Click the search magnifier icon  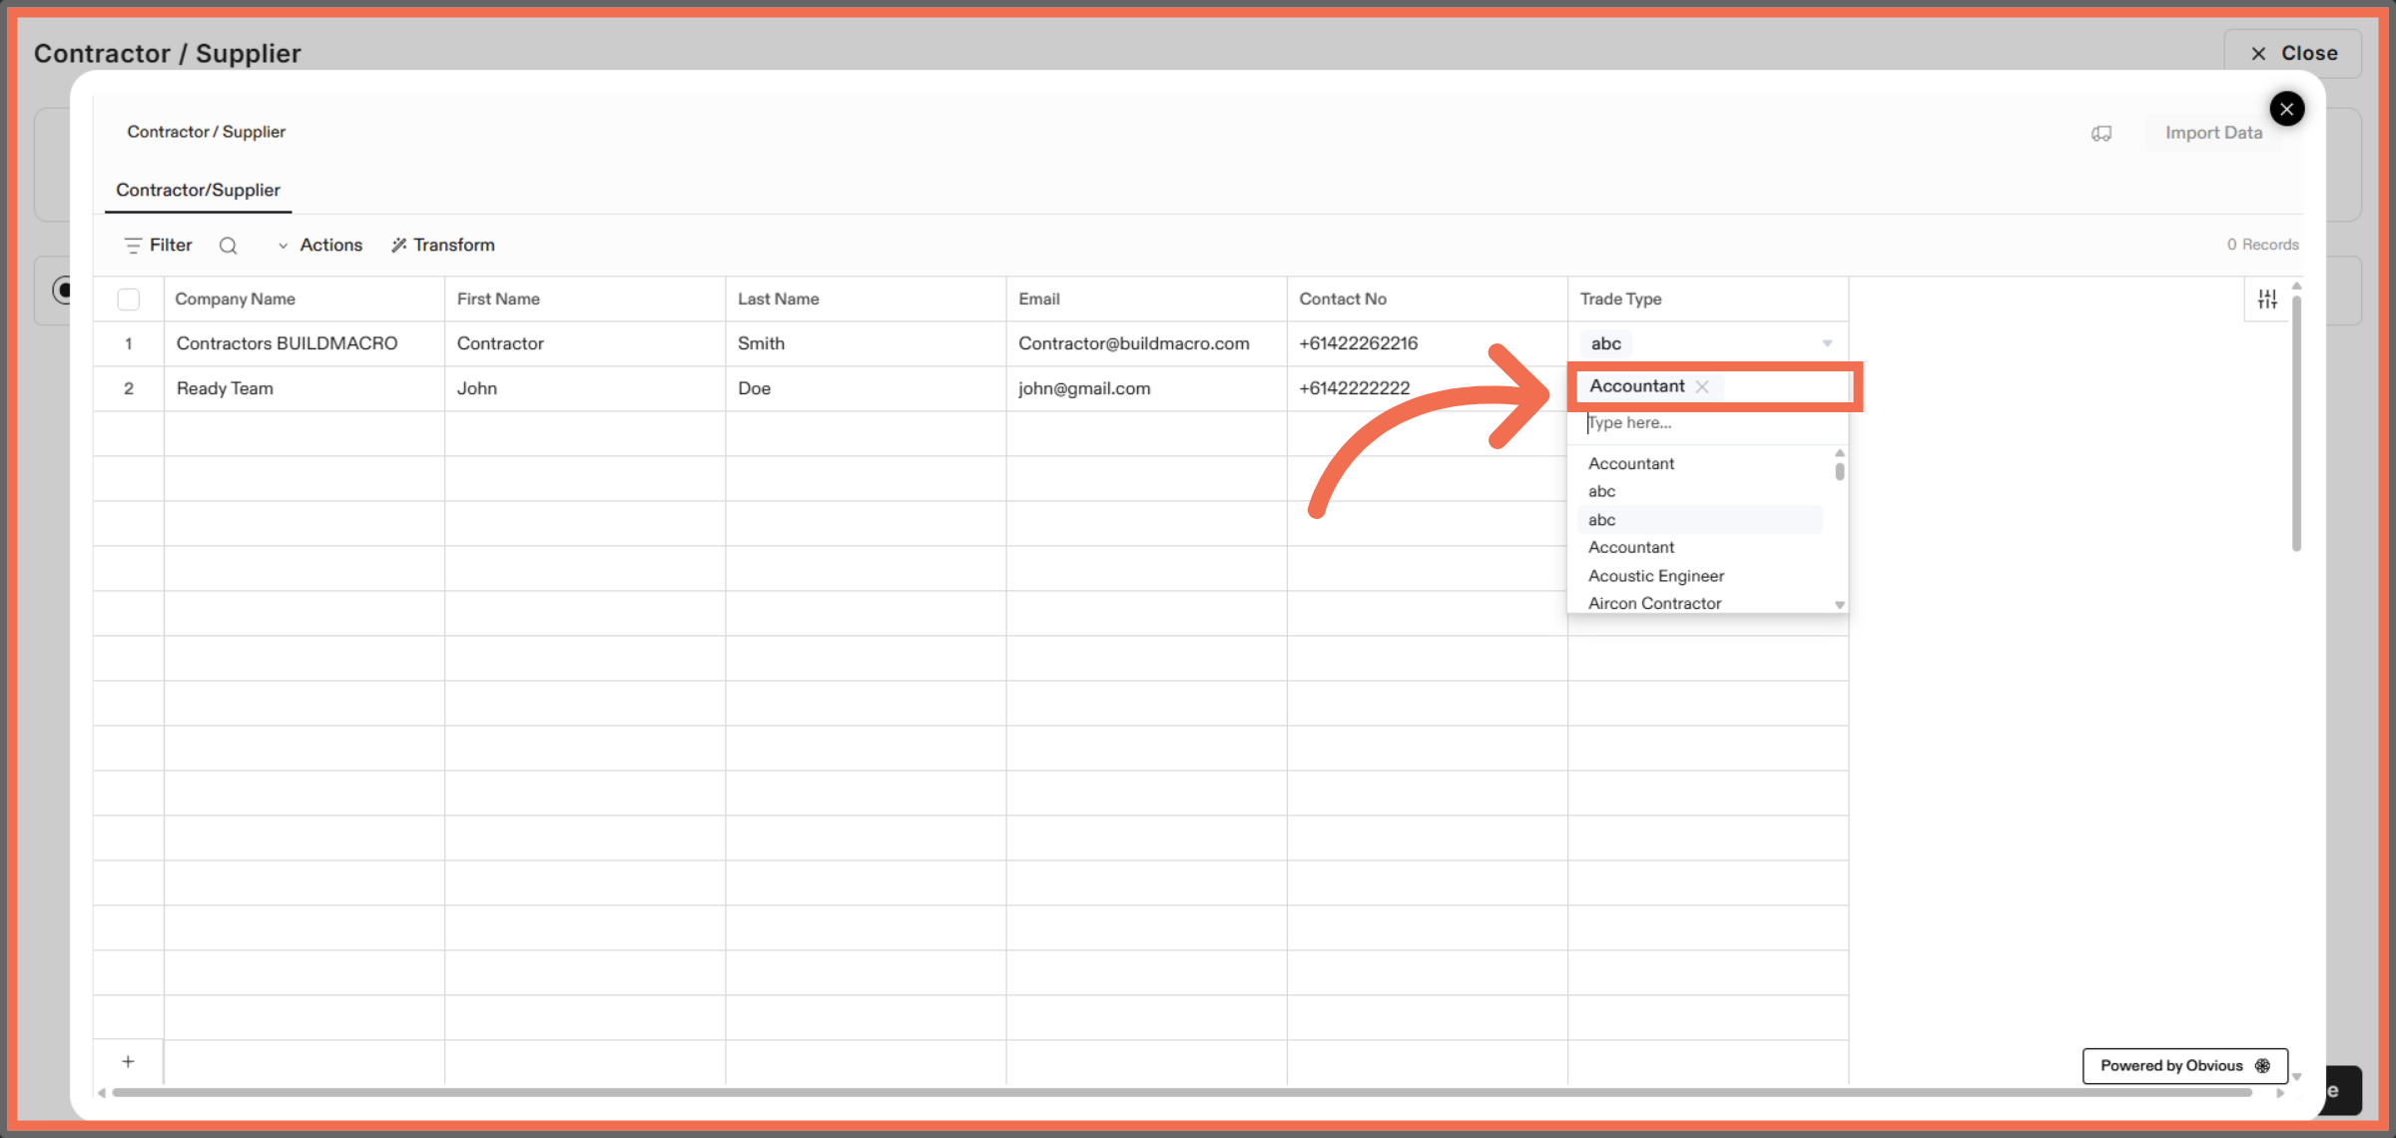[228, 246]
